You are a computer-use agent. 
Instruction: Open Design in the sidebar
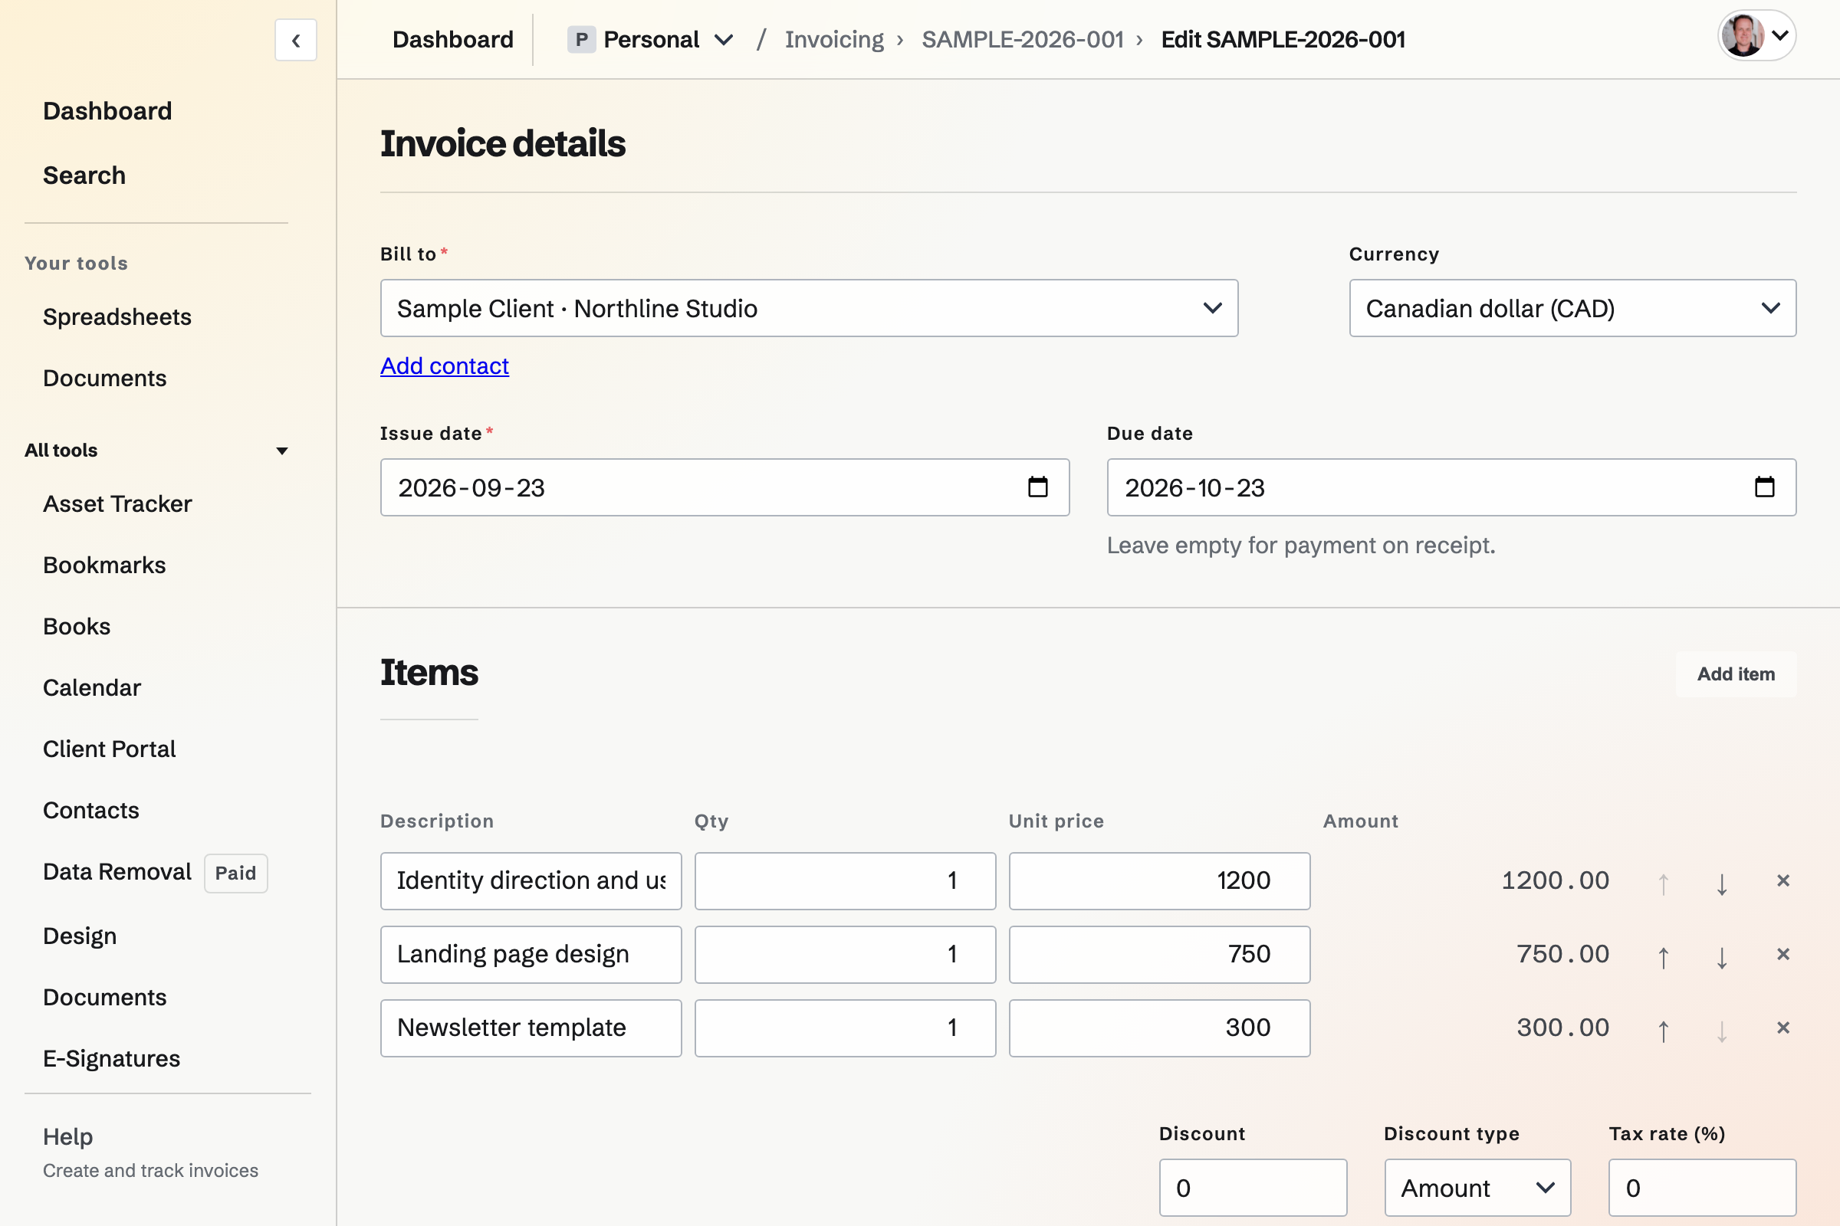pos(80,936)
